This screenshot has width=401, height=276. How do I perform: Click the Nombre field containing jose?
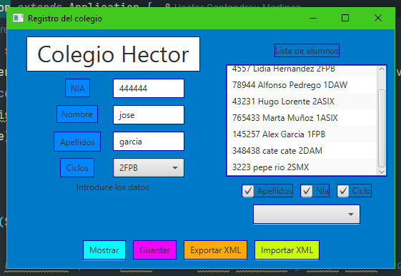pyautogui.click(x=149, y=115)
